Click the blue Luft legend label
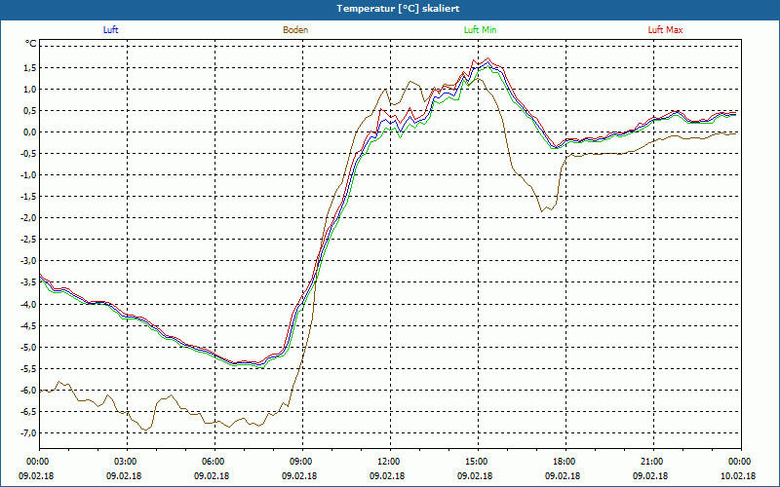 (110, 30)
